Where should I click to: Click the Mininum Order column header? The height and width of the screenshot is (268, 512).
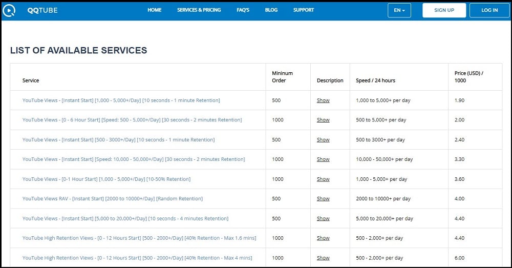click(282, 77)
